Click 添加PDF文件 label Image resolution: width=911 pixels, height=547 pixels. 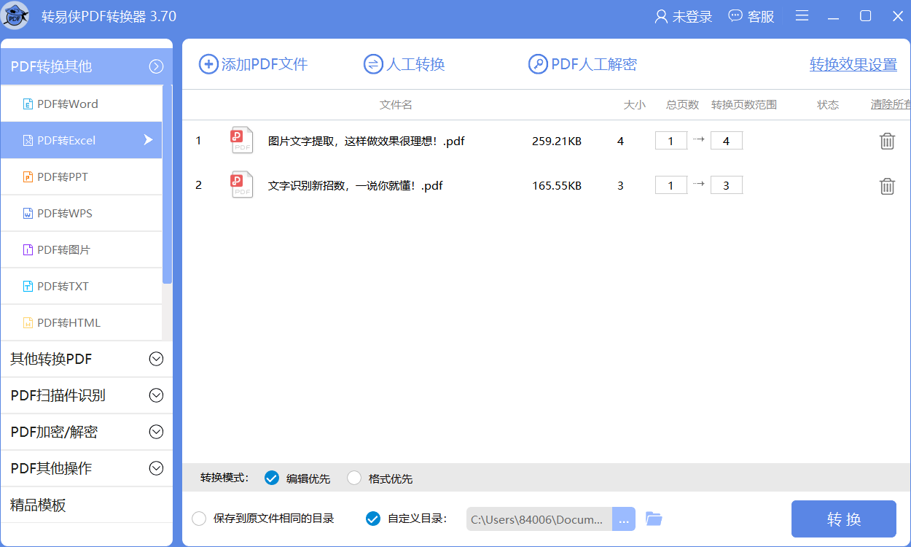click(x=265, y=65)
